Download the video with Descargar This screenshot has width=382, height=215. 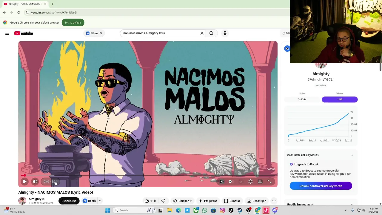tap(256, 201)
